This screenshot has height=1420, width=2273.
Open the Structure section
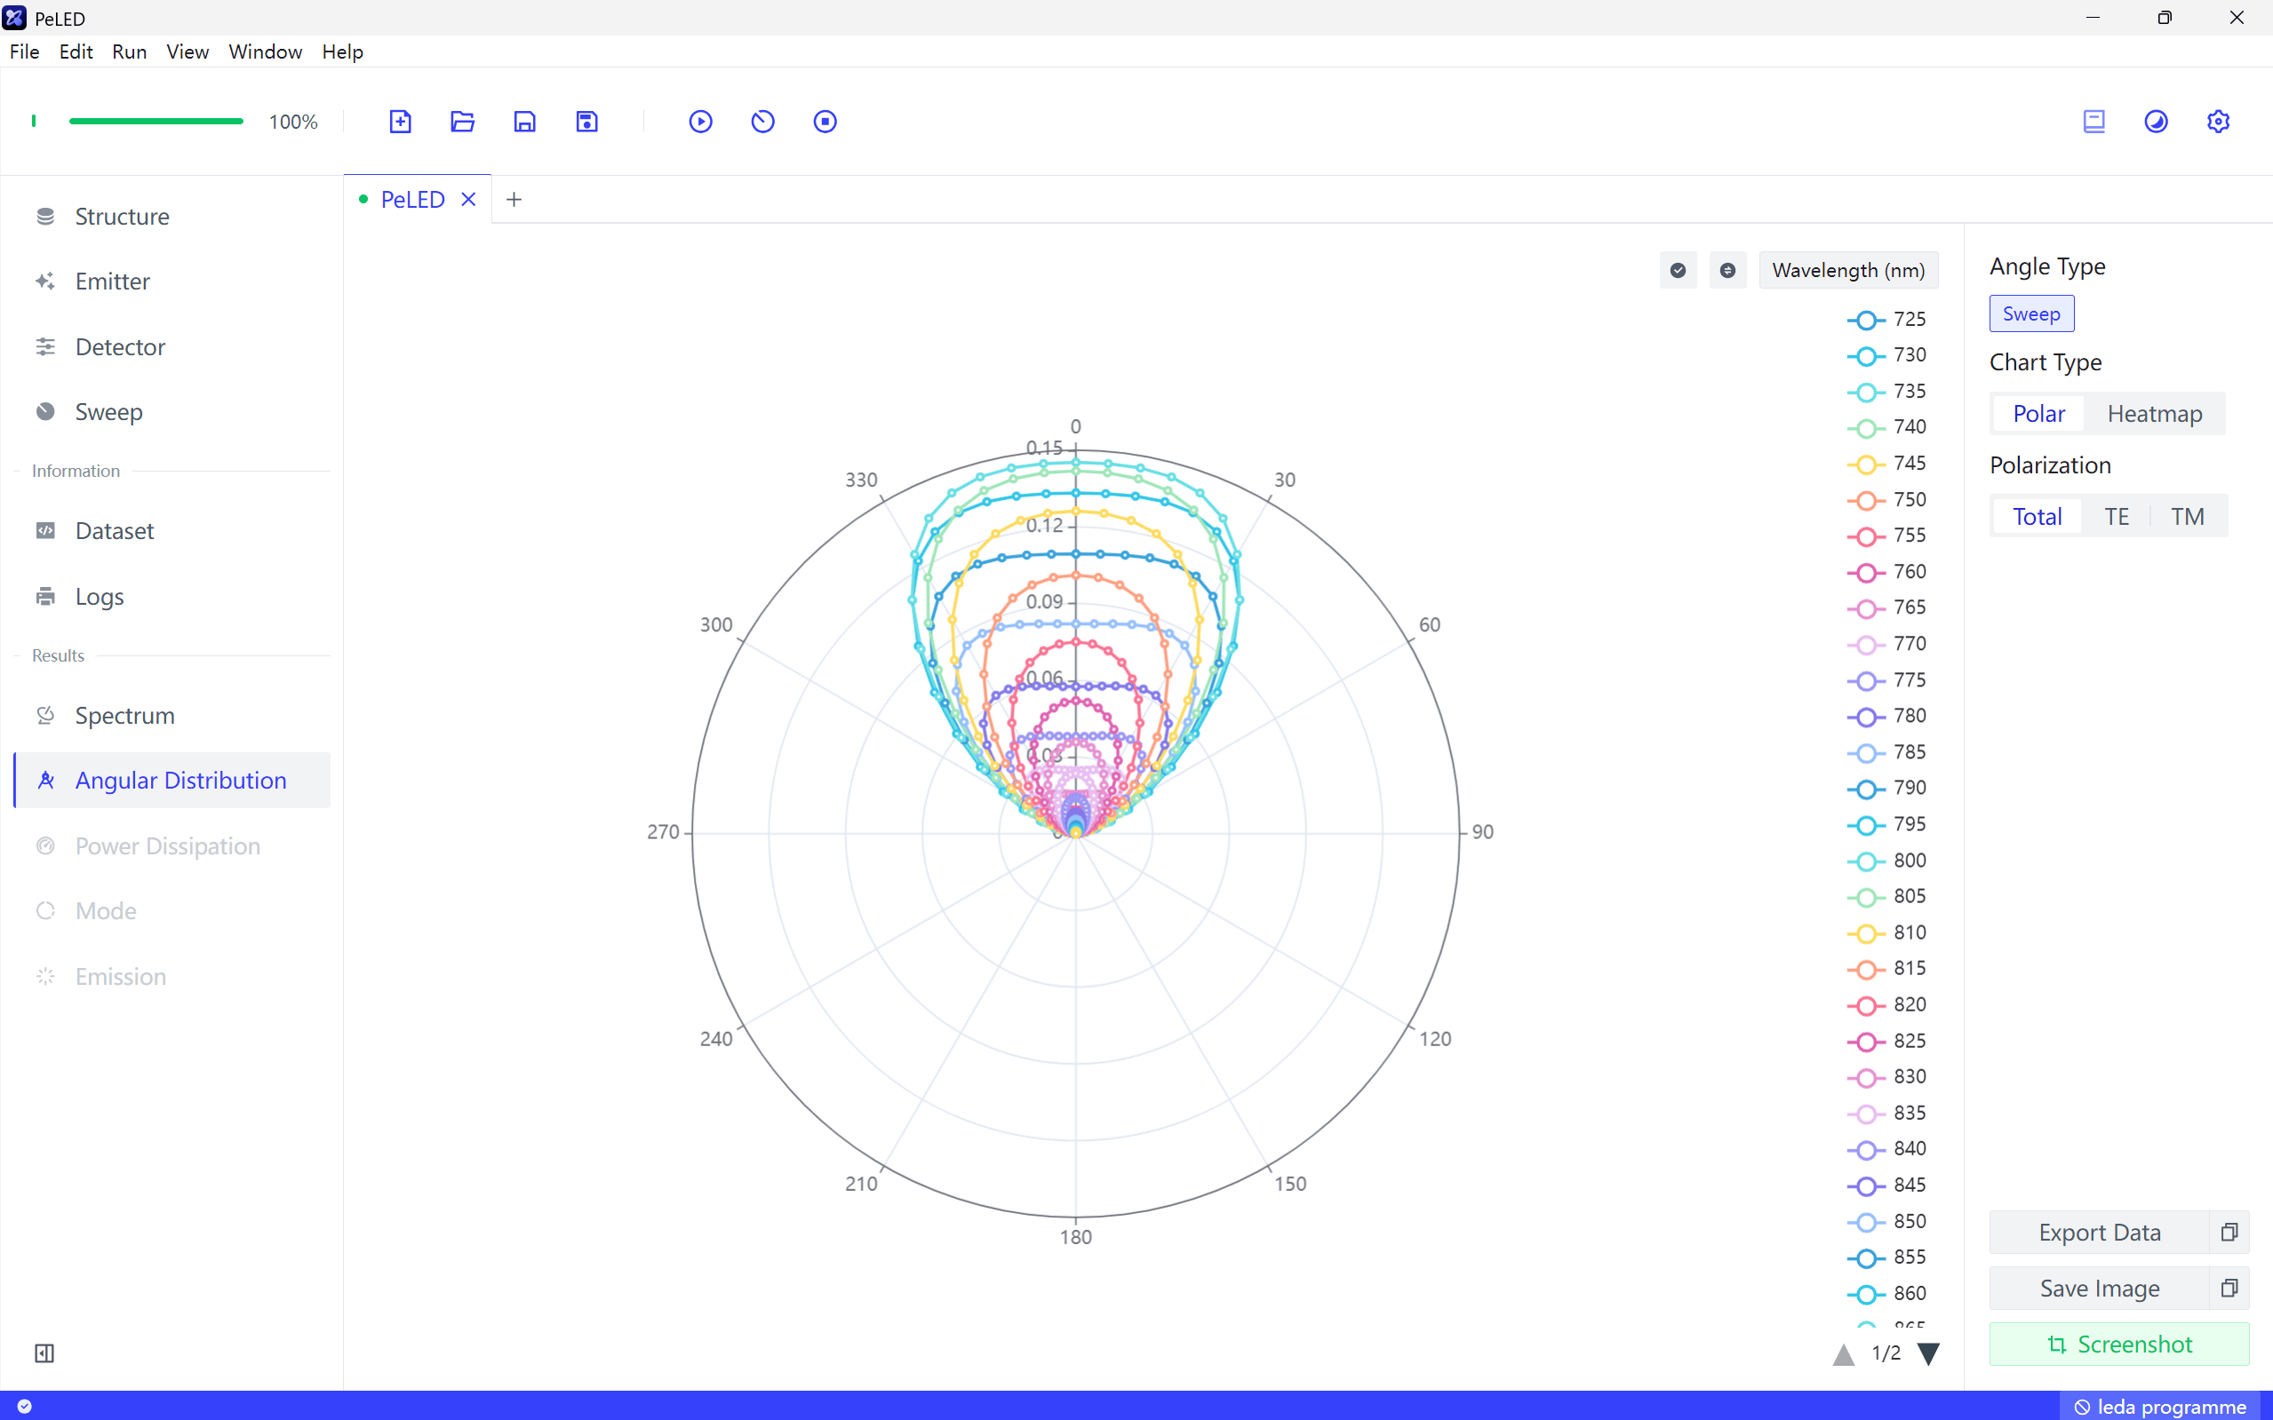(x=172, y=216)
